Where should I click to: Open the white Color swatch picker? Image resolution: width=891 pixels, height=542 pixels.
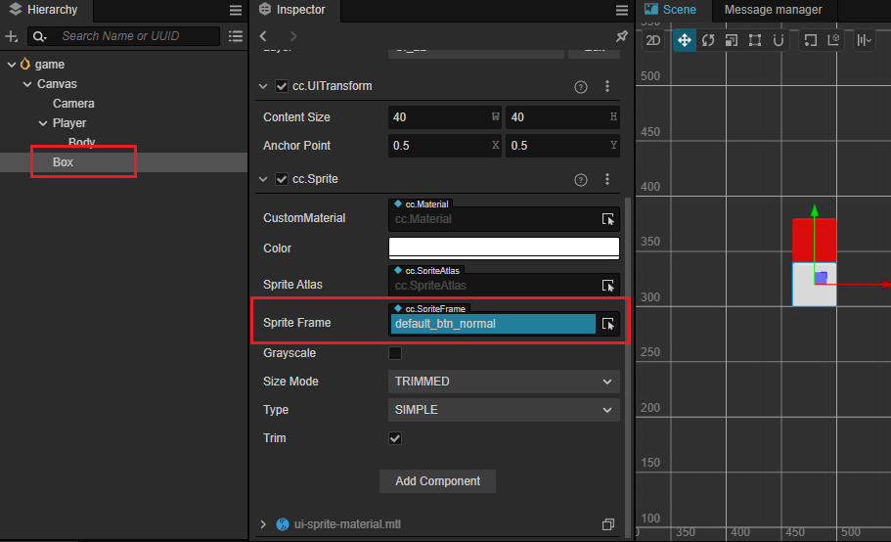tap(504, 248)
